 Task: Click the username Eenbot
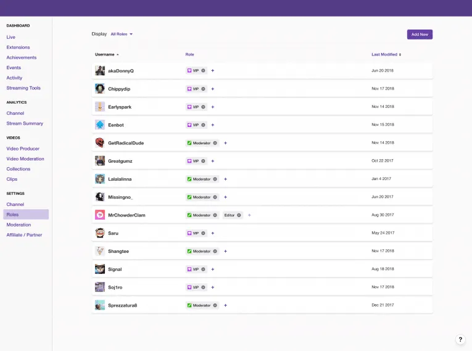tap(116, 125)
